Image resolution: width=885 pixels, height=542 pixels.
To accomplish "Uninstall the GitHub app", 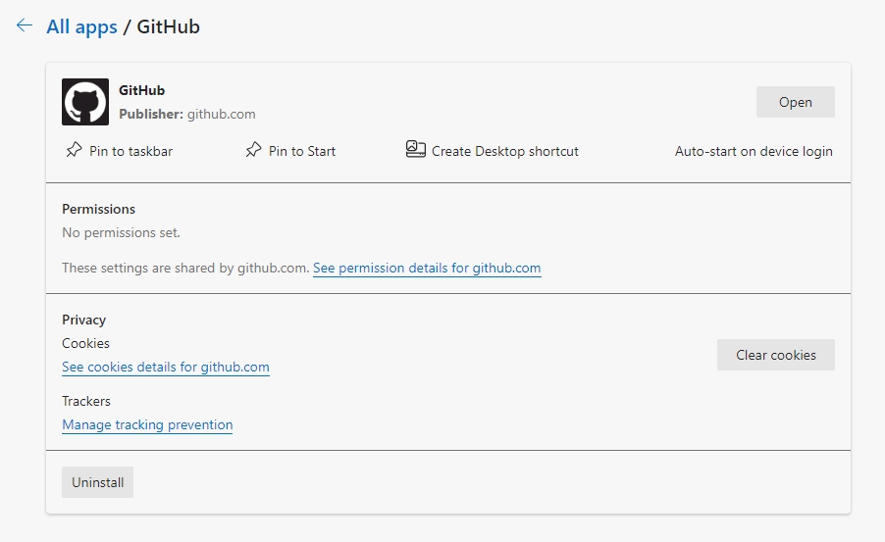I will [x=97, y=482].
